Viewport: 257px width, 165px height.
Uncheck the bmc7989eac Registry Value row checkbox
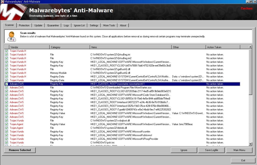(7, 124)
